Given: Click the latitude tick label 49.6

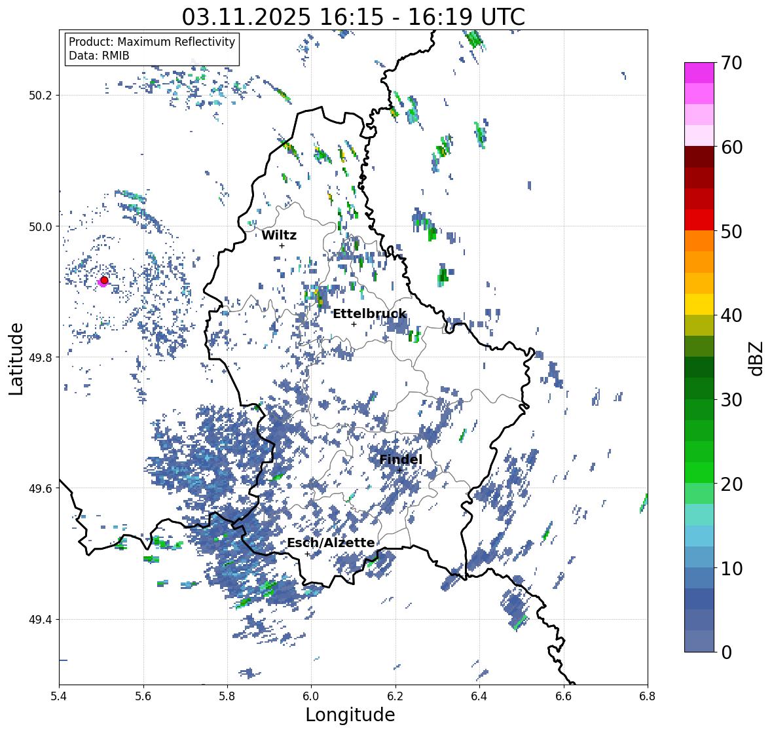Looking at the screenshot, I should 40,488.
